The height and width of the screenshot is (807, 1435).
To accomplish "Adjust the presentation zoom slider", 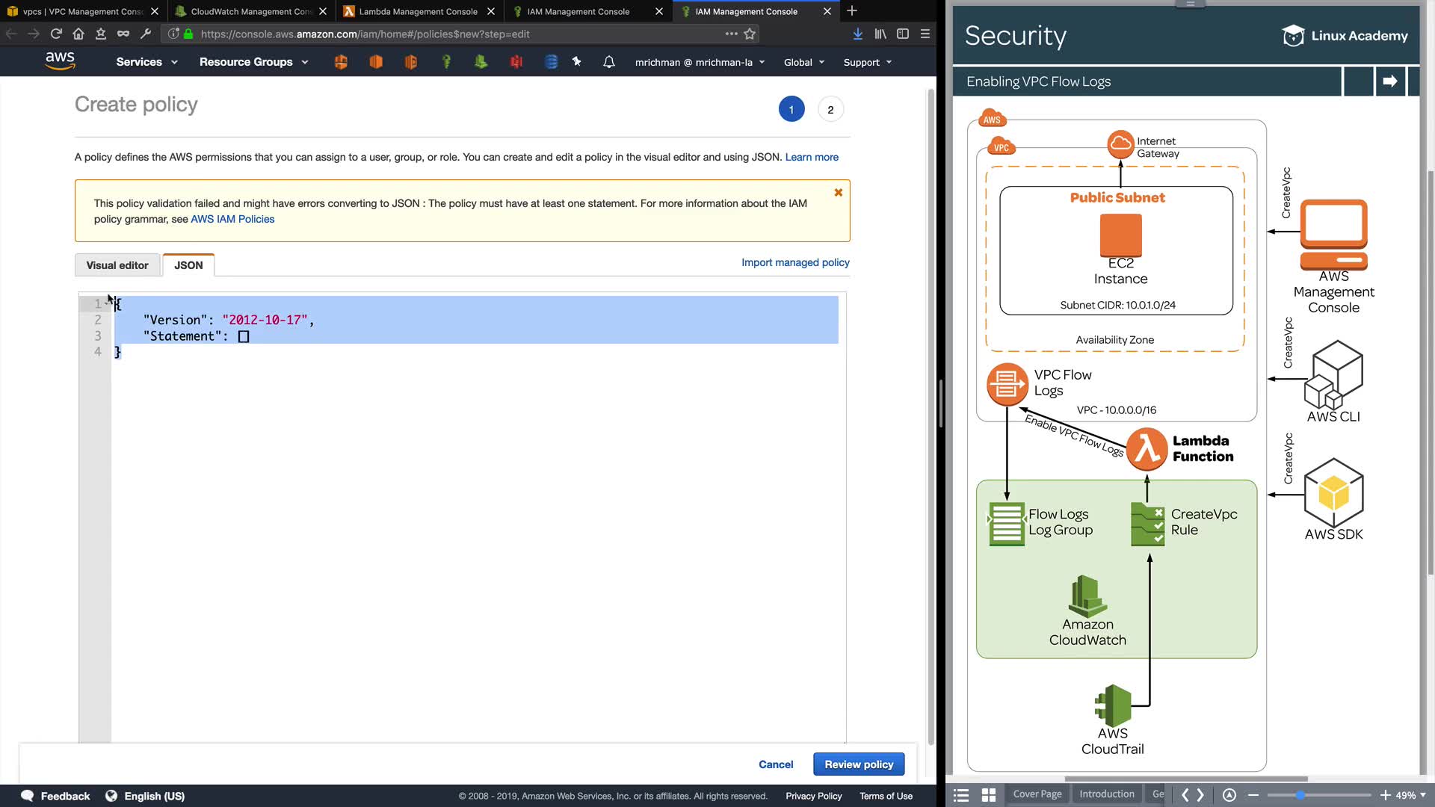I will click(x=1300, y=795).
